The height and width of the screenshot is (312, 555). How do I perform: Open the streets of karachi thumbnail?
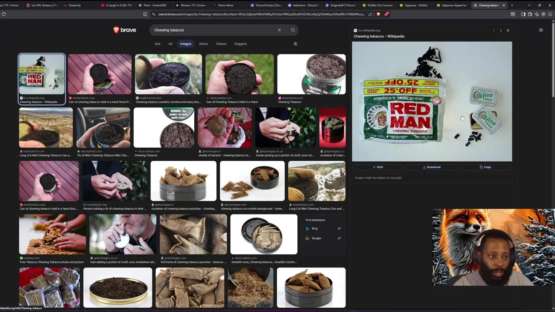pyautogui.click(x=225, y=128)
